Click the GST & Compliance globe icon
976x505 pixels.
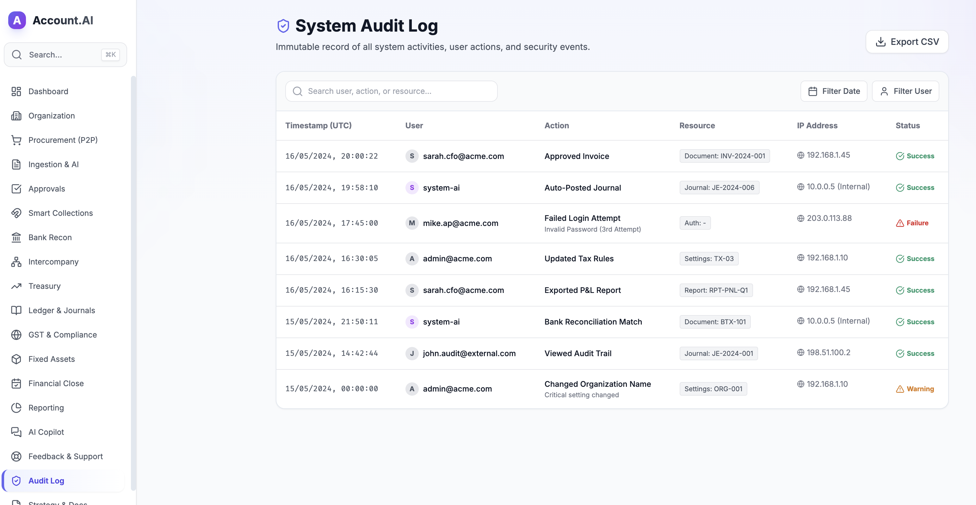[16, 335]
